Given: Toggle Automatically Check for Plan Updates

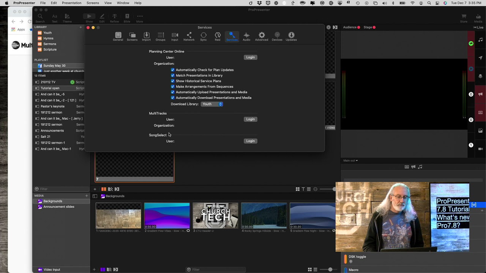Looking at the screenshot, I should tap(173, 70).
